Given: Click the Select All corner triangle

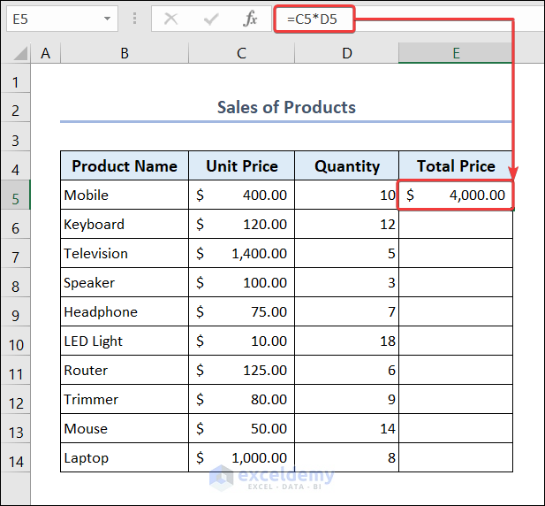Looking at the screenshot, I should tap(18, 54).
